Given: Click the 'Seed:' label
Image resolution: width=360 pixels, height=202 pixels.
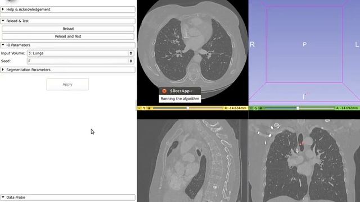Looking at the screenshot, I should [6, 61].
